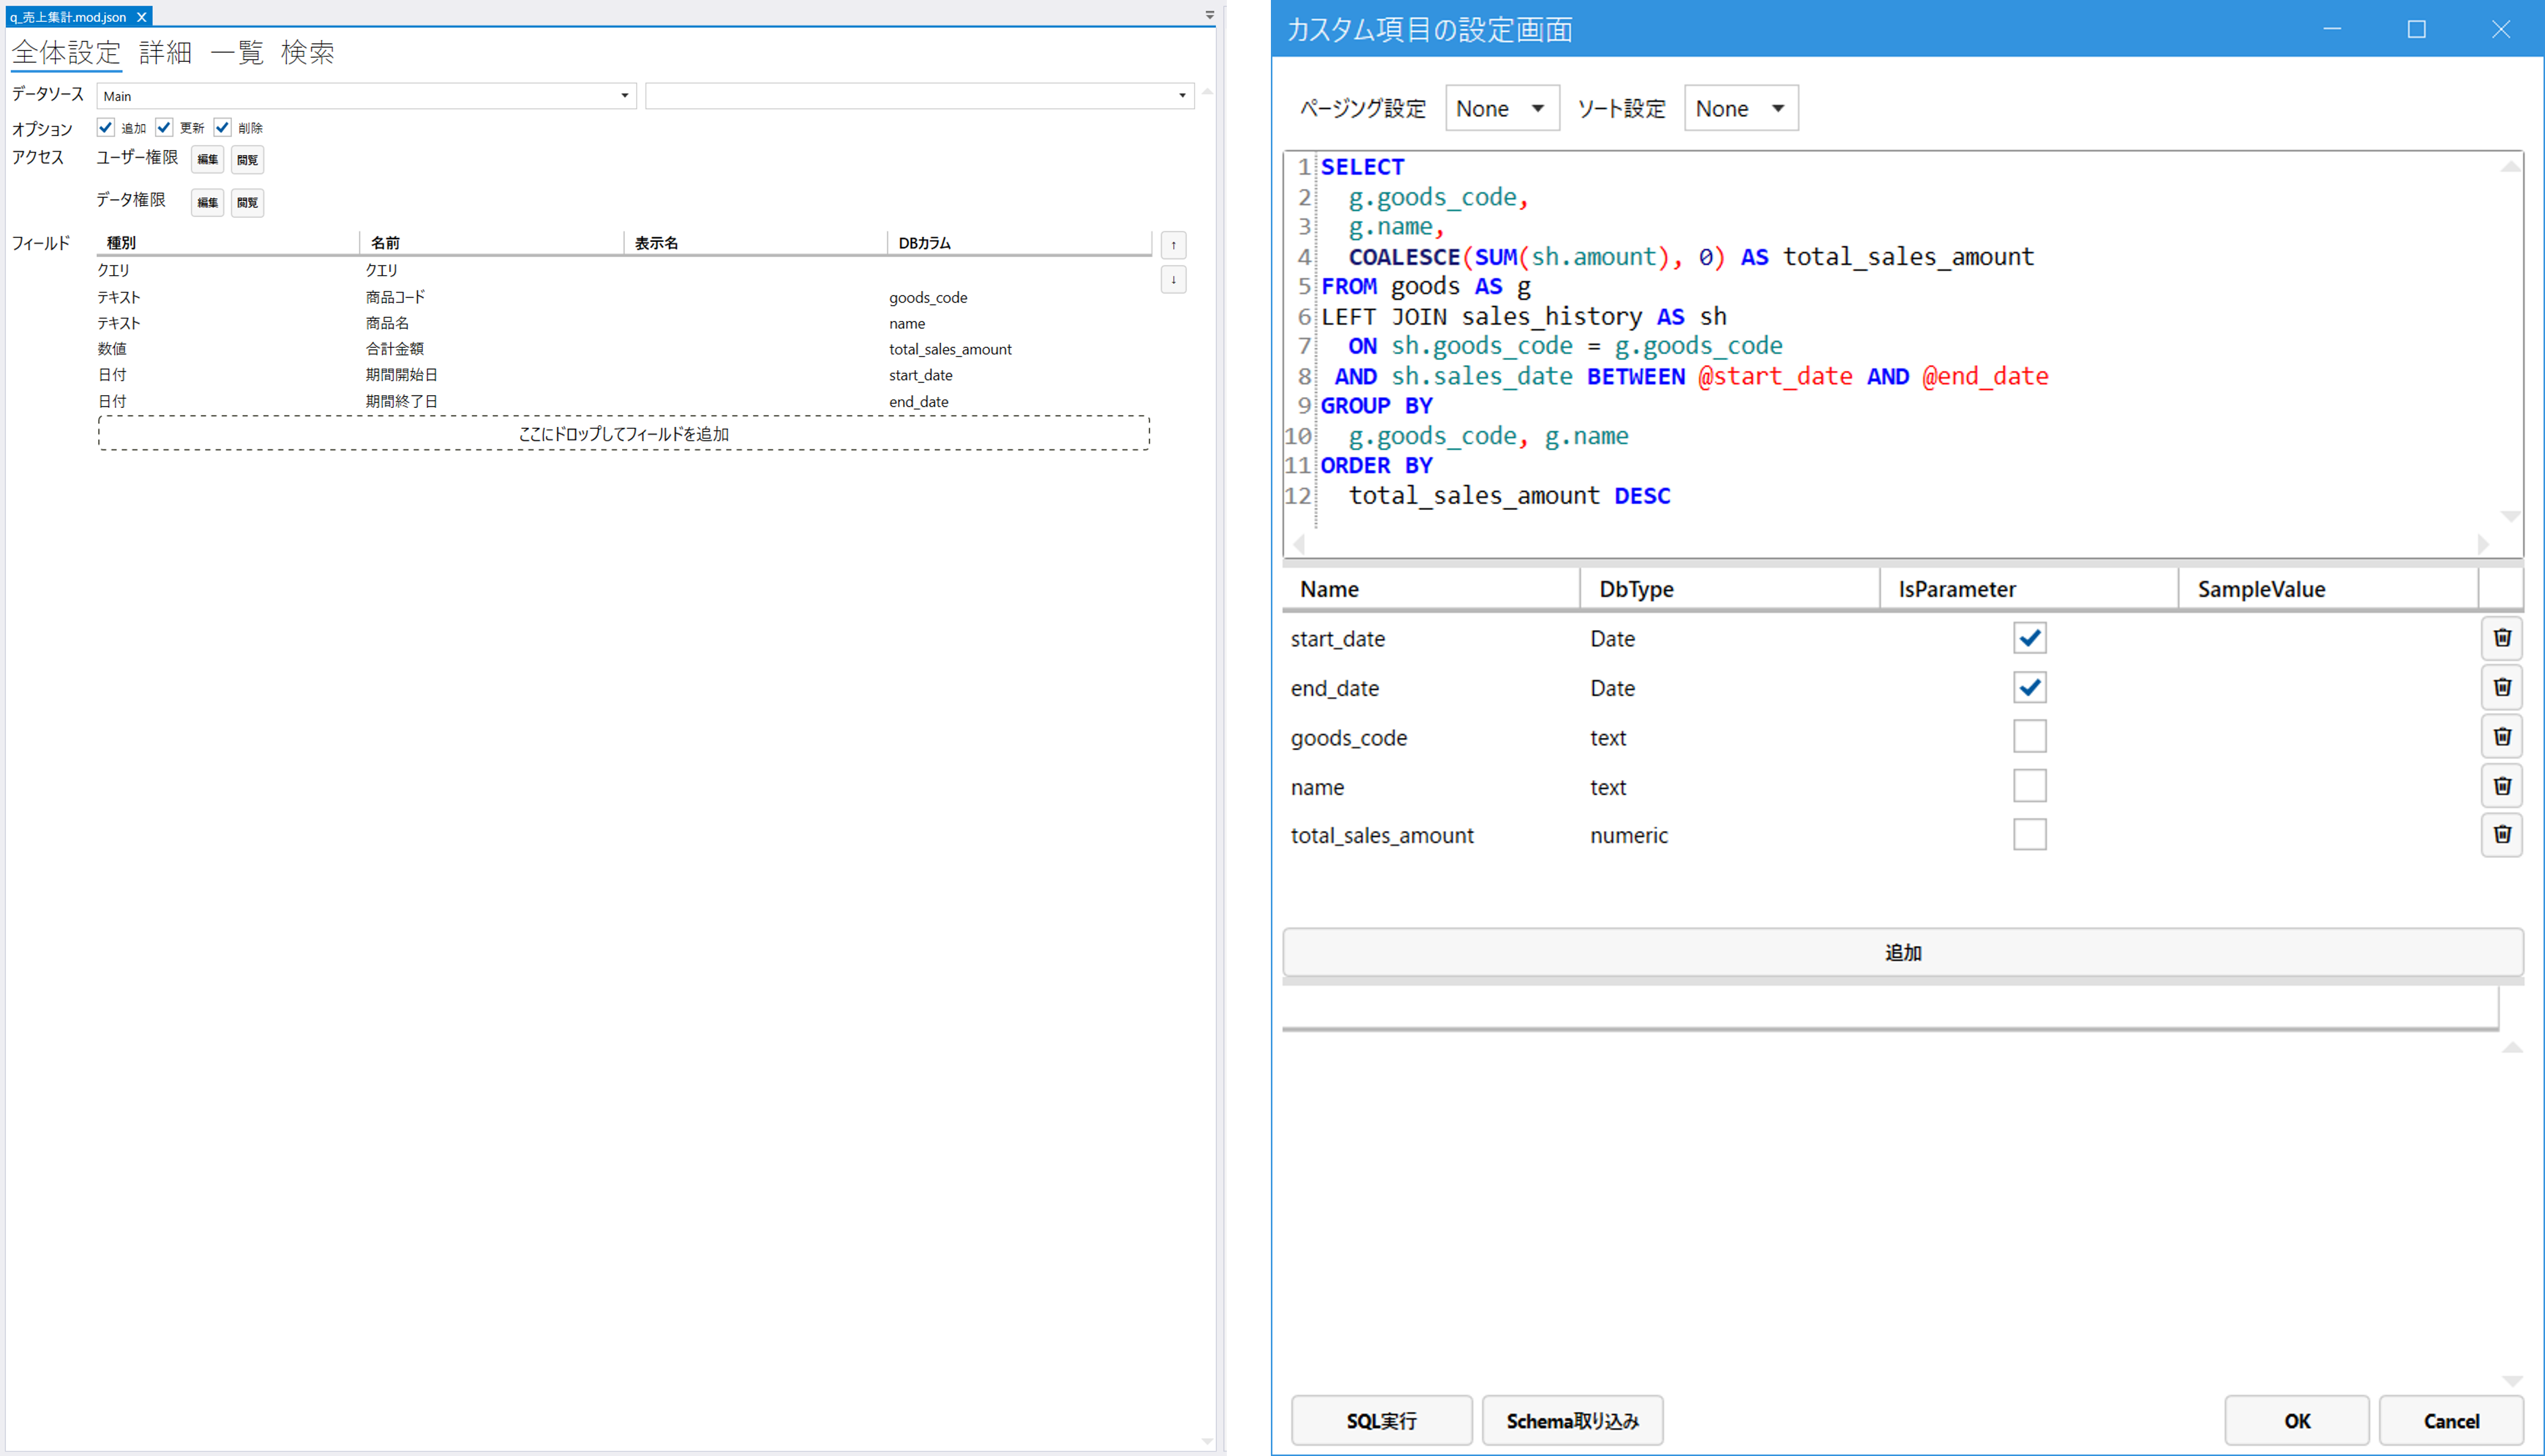Click the SQL実行 button
The image size is (2545, 1456).
pyautogui.click(x=1381, y=1420)
